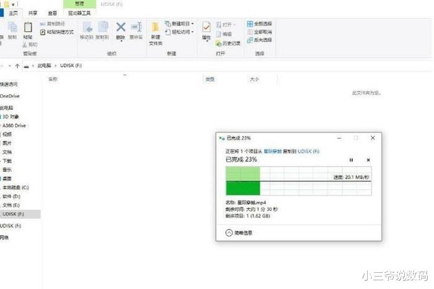Screen dimensions: 434x289
Task: Click the drive icon in the address bar
Action: click(x=27, y=66)
